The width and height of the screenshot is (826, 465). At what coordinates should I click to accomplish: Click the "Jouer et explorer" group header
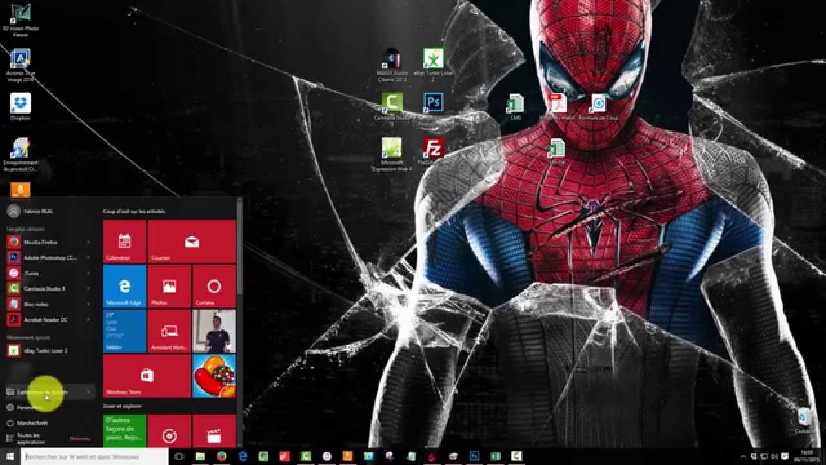pos(122,406)
